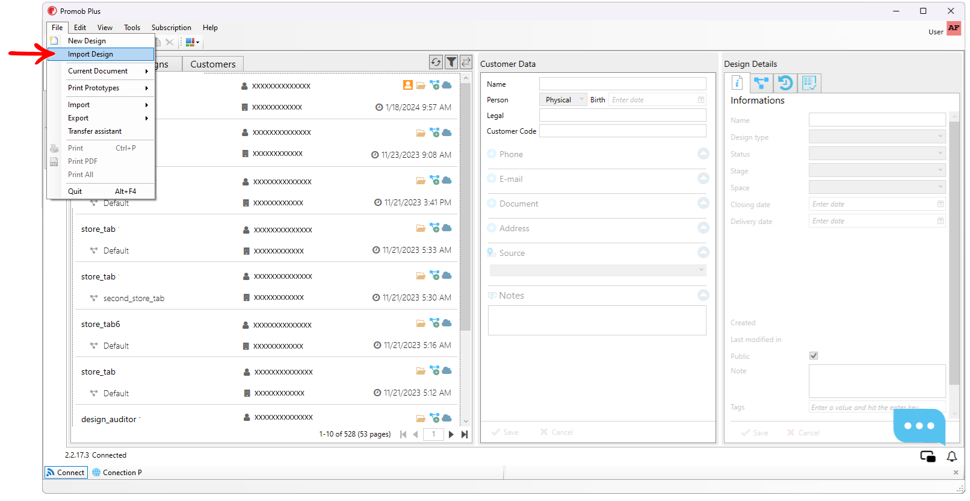Viewport: 970px width, 501px height.
Task: Click the screens icon next to the bell
Action: click(928, 456)
